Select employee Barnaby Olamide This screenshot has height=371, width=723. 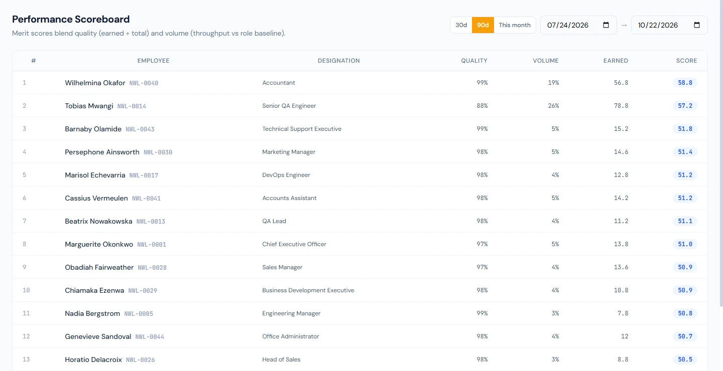pyautogui.click(x=93, y=129)
